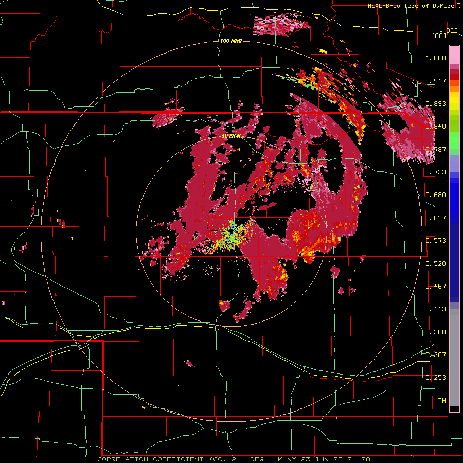Select the 0.467 legend value

[x=436, y=287]
